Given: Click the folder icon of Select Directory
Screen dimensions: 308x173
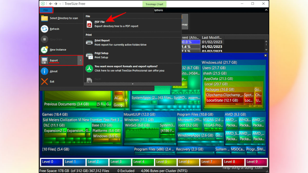Looking at the screenshot, I should tap(45, 18).
